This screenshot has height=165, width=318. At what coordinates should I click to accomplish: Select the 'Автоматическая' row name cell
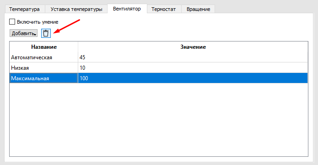[x=44, y=57]
